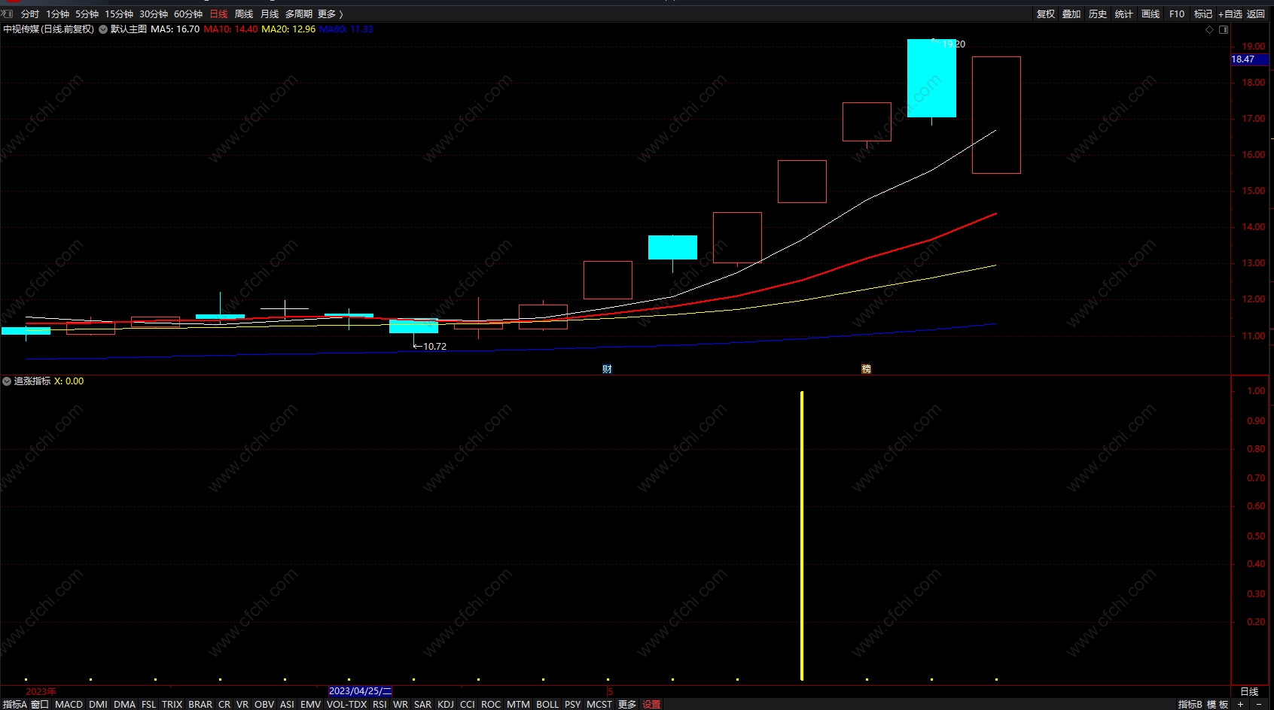The height and width of the screenshot is (710, 1274).
Task: Click the yellow signal bar in 追涨指标 panel
Action: click(802, 536)
